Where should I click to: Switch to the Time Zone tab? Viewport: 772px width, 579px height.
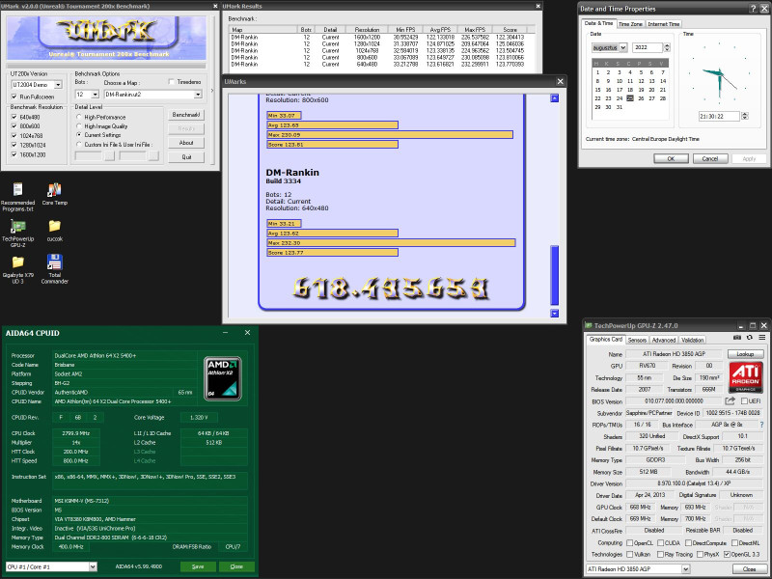[630, 24]
